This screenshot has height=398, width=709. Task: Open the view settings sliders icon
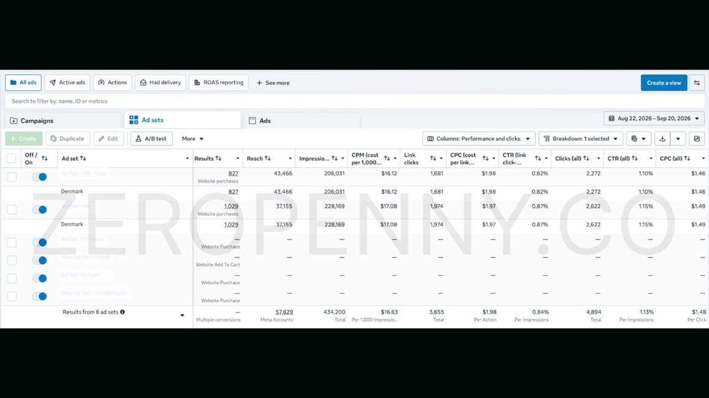tap(697, 83)
